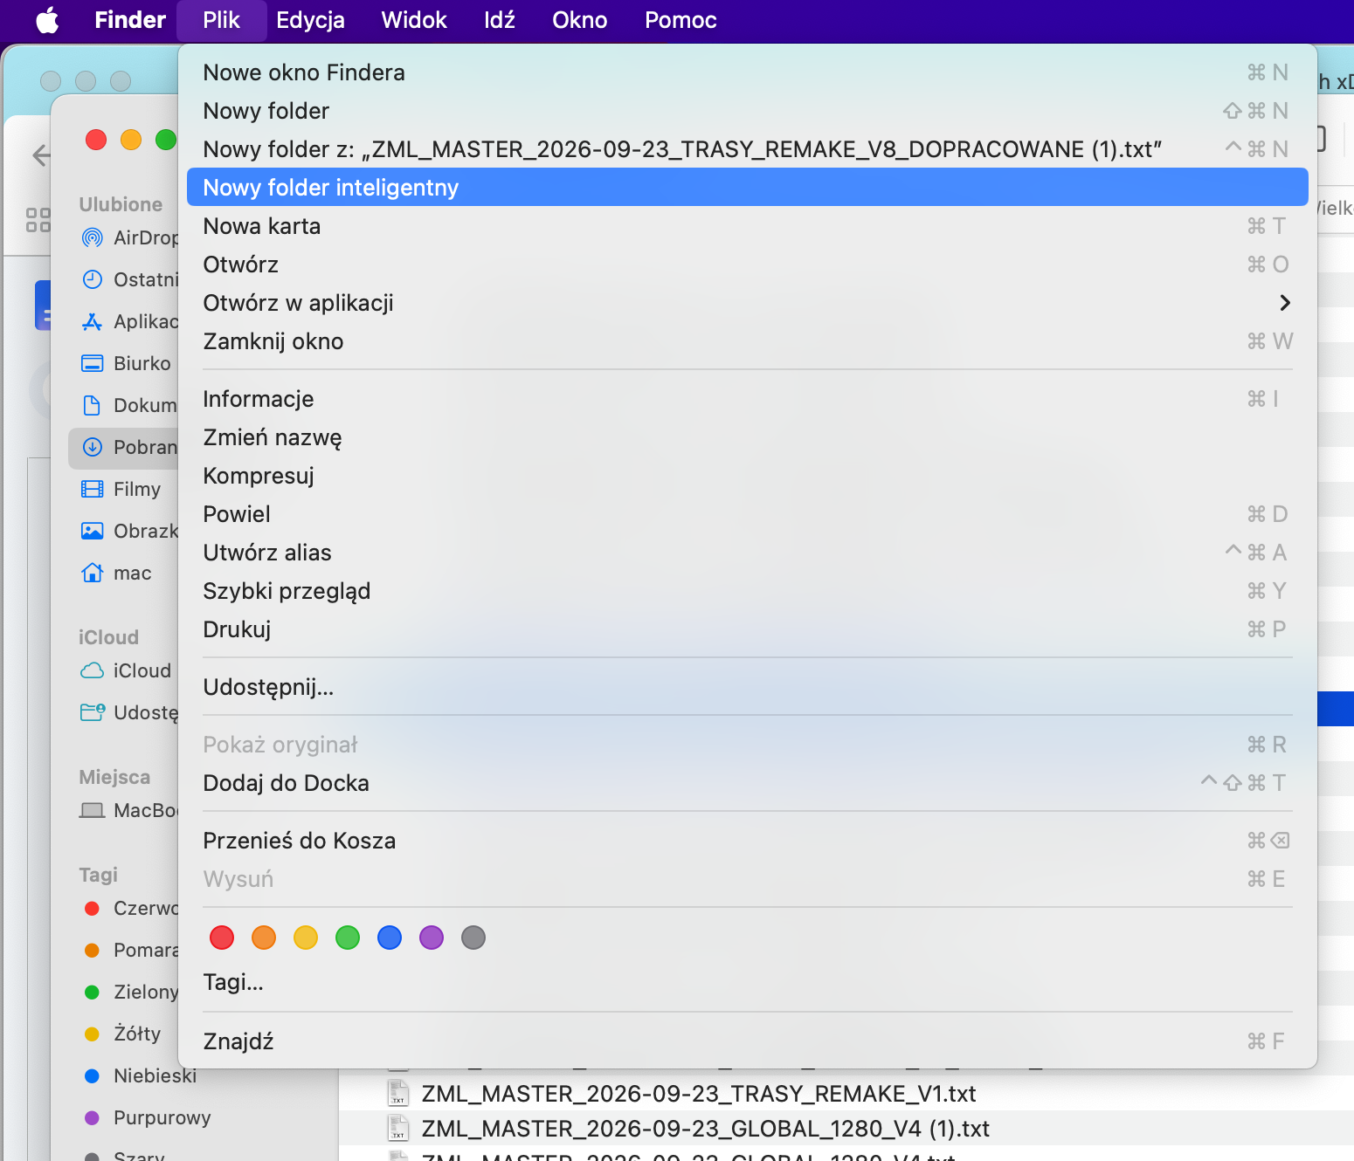Image resolution: width=1354 pixels, height=1161 pixels.
Task: Switch to icon view in background window
Action: pos(38,219)
